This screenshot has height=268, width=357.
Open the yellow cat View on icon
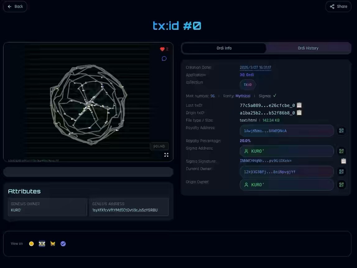[53, 244]
